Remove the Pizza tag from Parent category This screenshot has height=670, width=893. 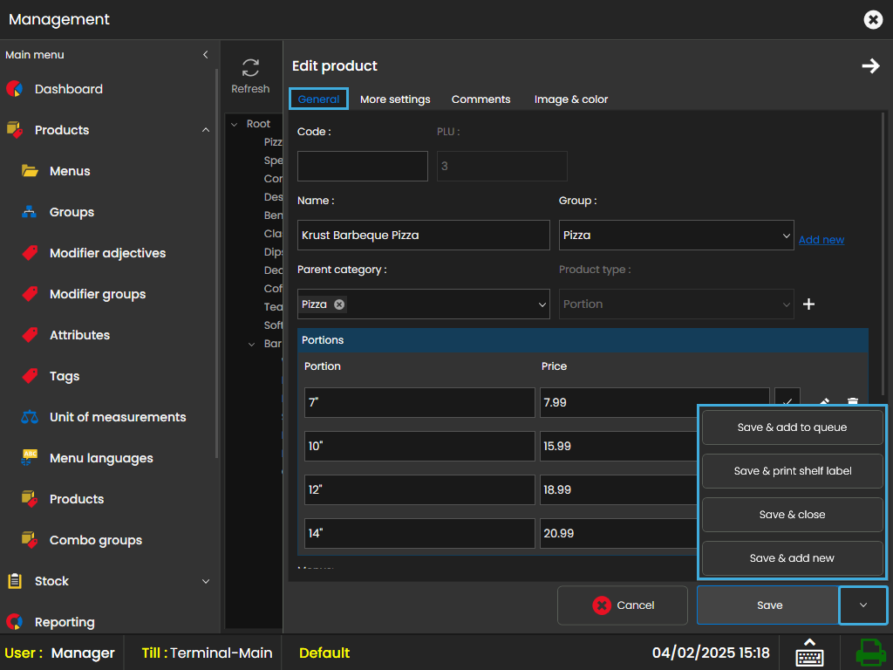[339, 304]
